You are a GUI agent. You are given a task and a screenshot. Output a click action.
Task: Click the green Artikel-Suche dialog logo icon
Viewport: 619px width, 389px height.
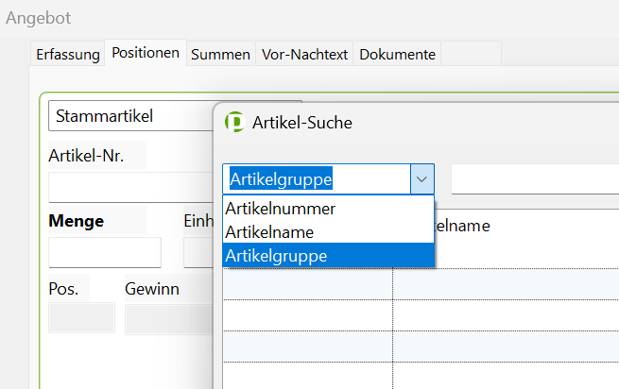point(233,122)
